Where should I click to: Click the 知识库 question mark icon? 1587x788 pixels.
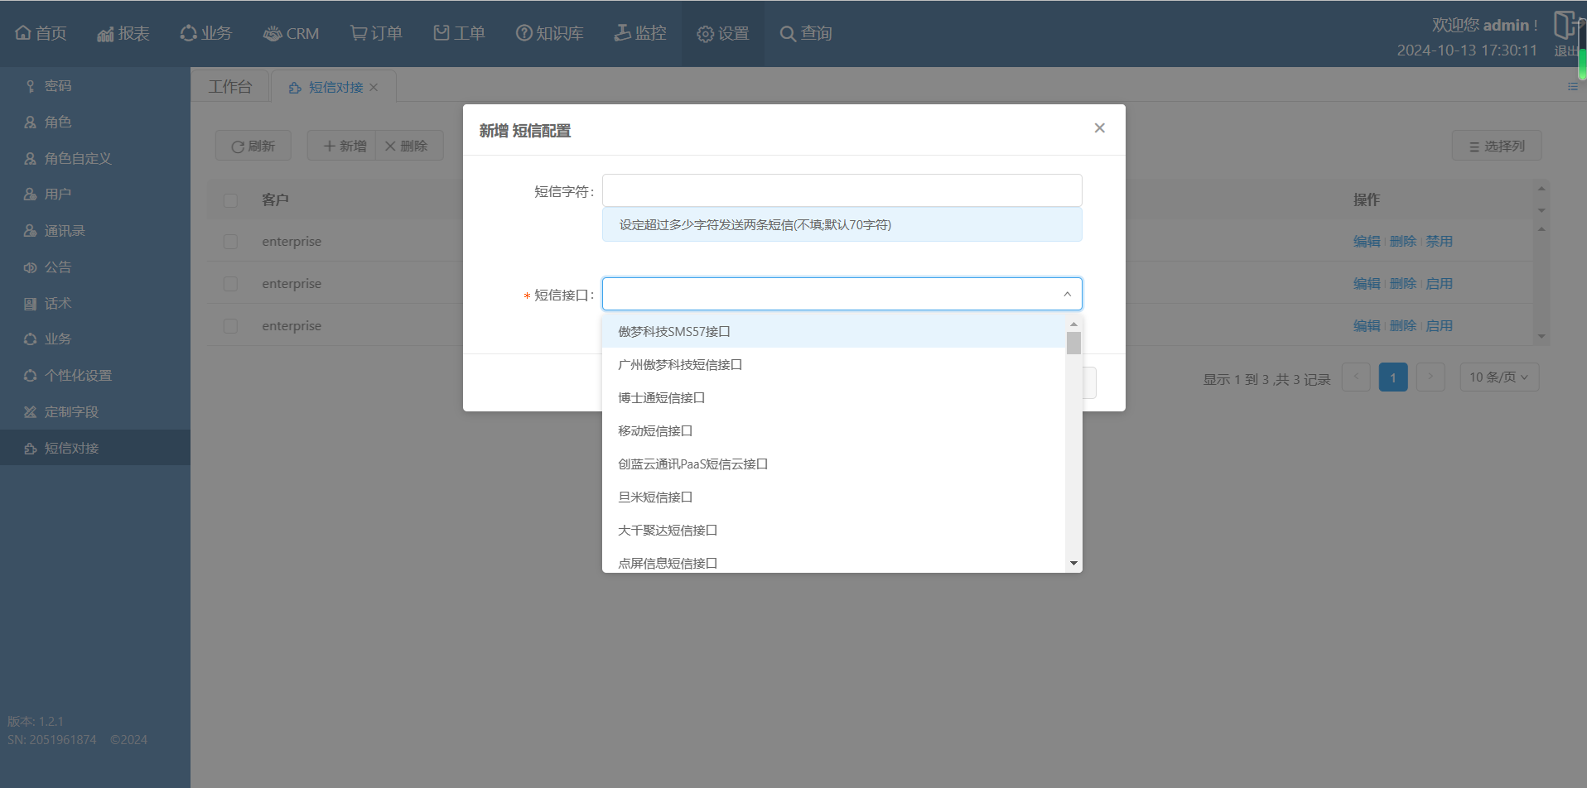(x=523, y=33)
